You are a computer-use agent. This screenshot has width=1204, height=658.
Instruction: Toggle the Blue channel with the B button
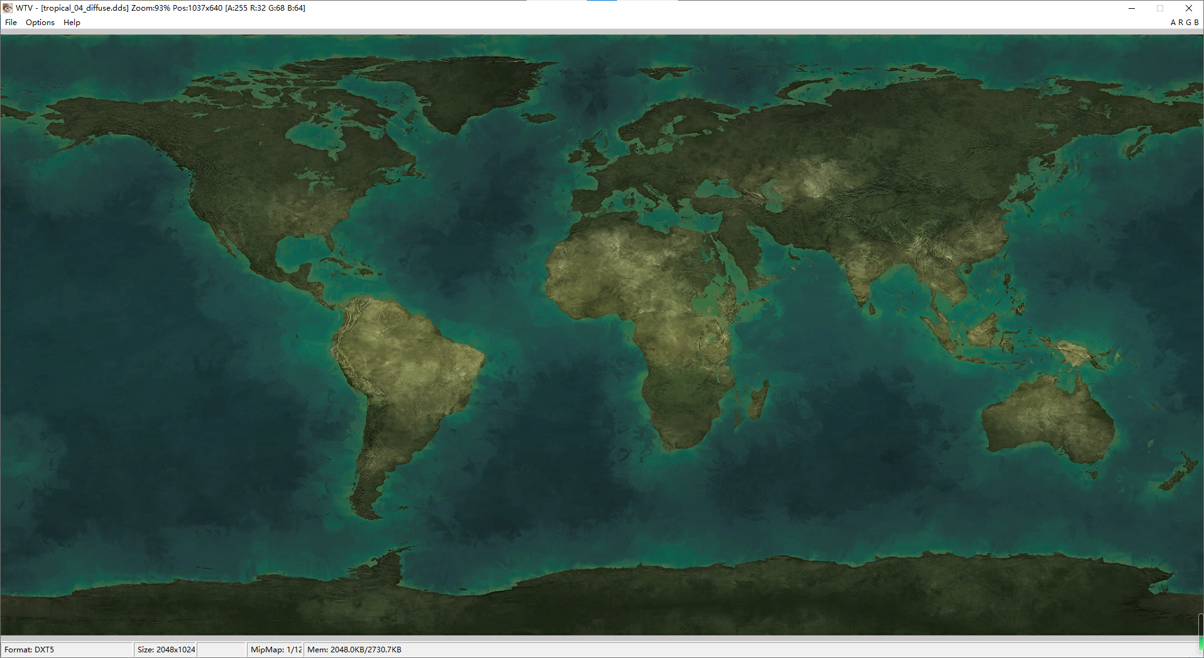point(1196,22)
